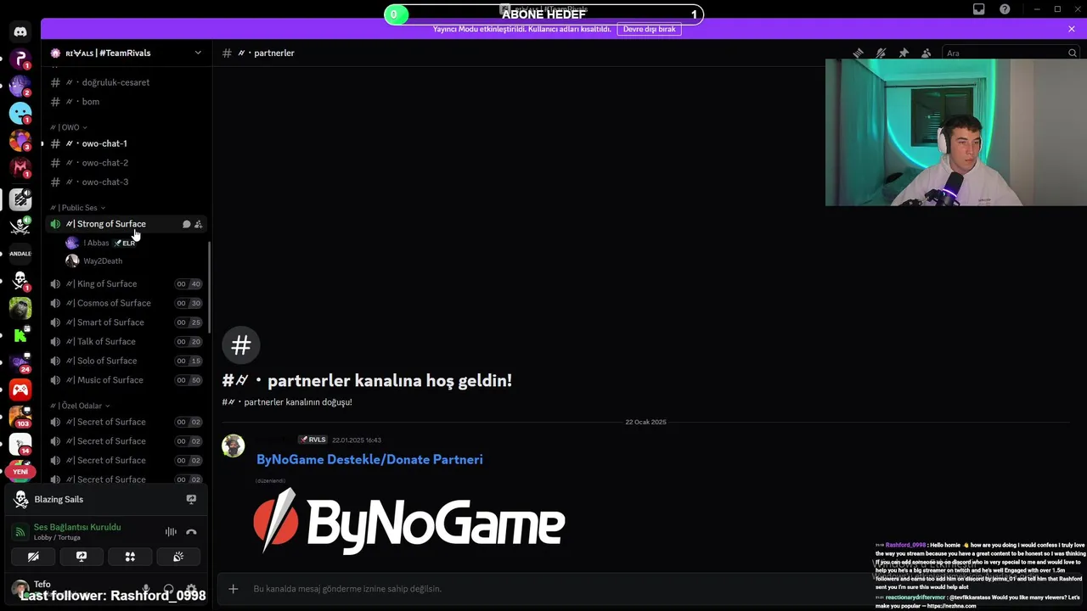Click user Way2Death in voice channel
Image resolution: width=1087 pixels, height=611 pixels.
pos(94,261)
